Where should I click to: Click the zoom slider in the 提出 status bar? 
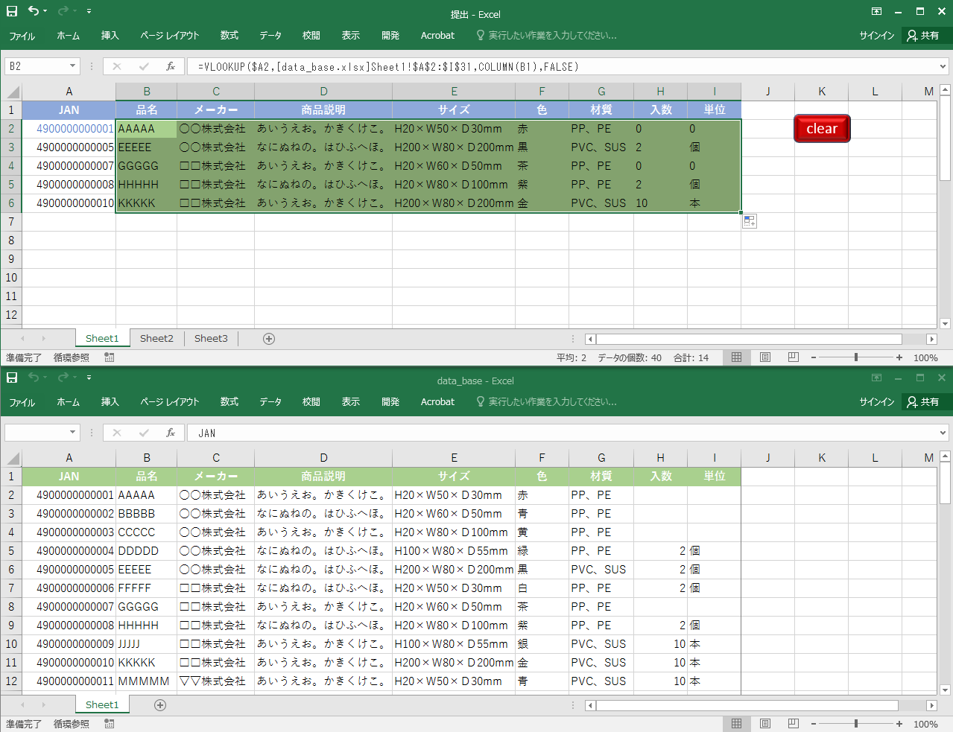point(856,357)
